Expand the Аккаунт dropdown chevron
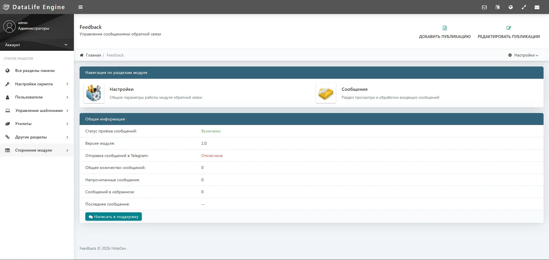 pyautogui.click(x=66, y=45)
